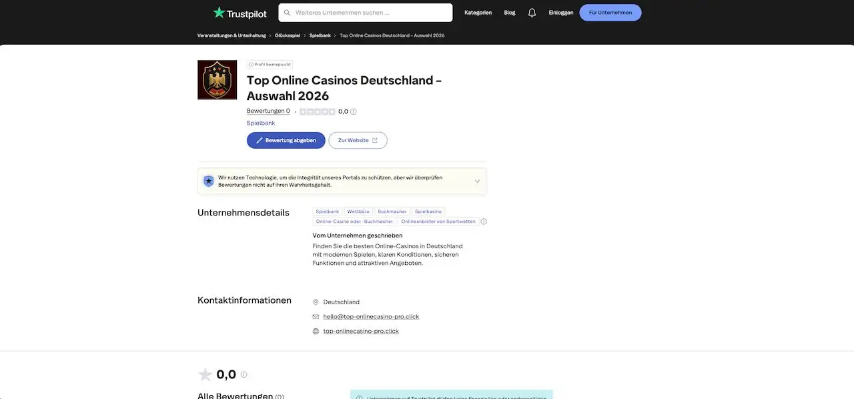Click the info icon beside 0,0 rating
This screenshot has height=399, width=854.
coord(354,111)
